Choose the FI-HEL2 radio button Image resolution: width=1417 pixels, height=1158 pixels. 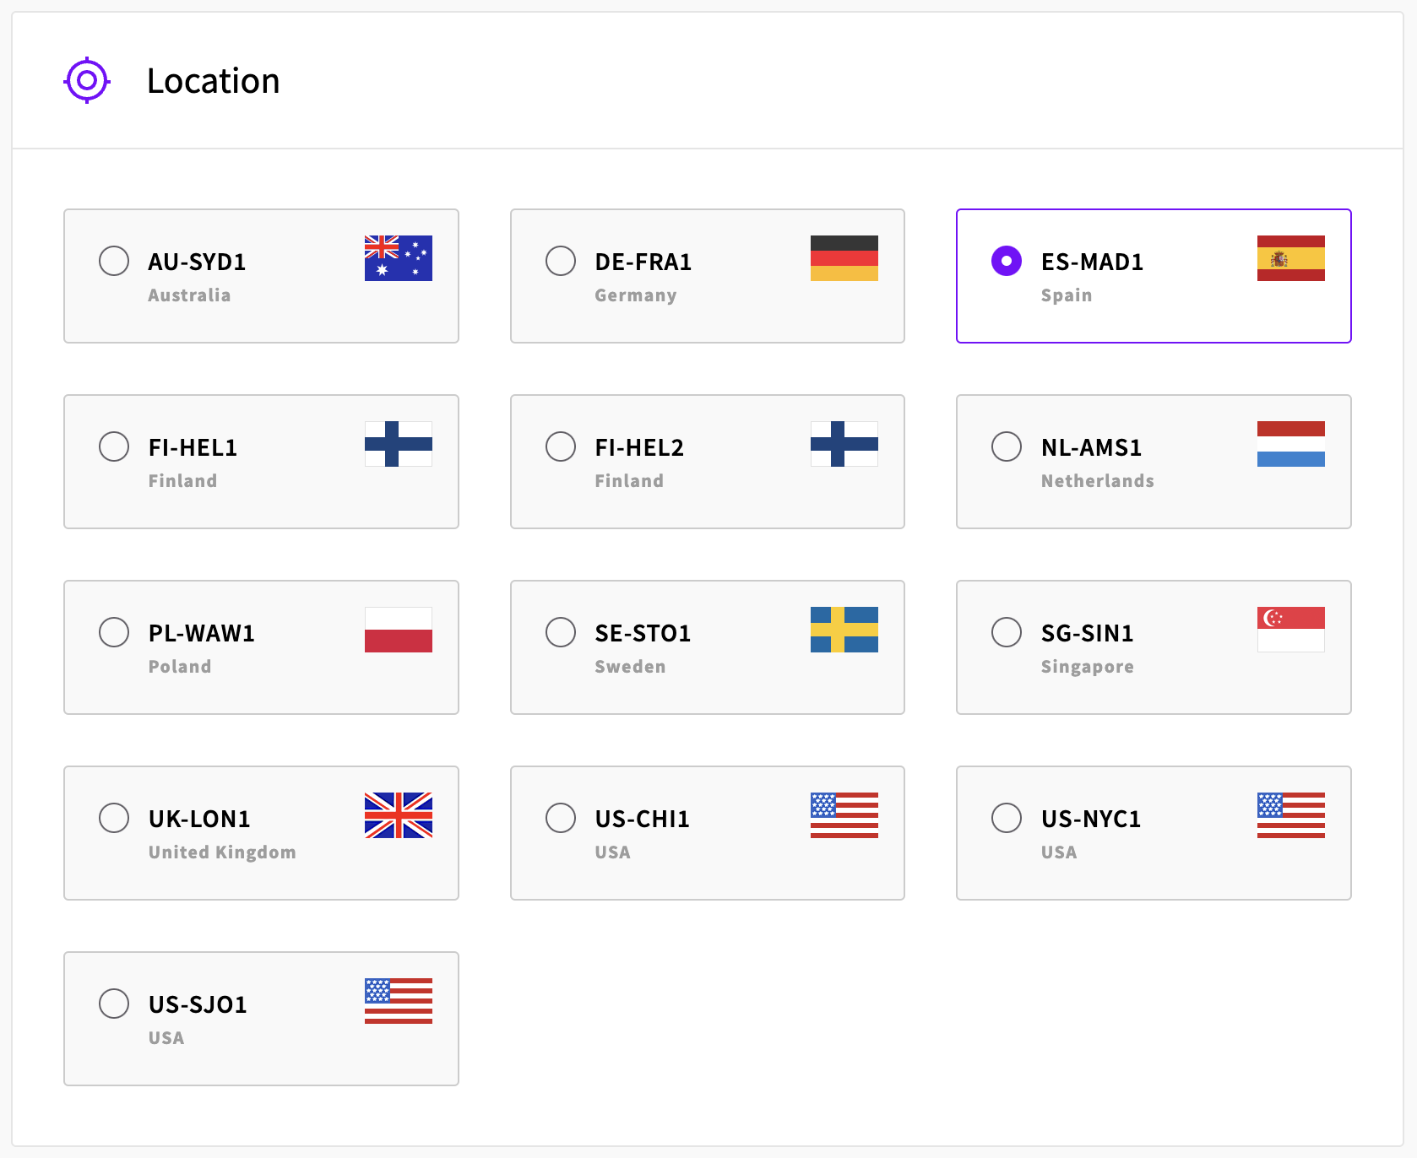561,446
